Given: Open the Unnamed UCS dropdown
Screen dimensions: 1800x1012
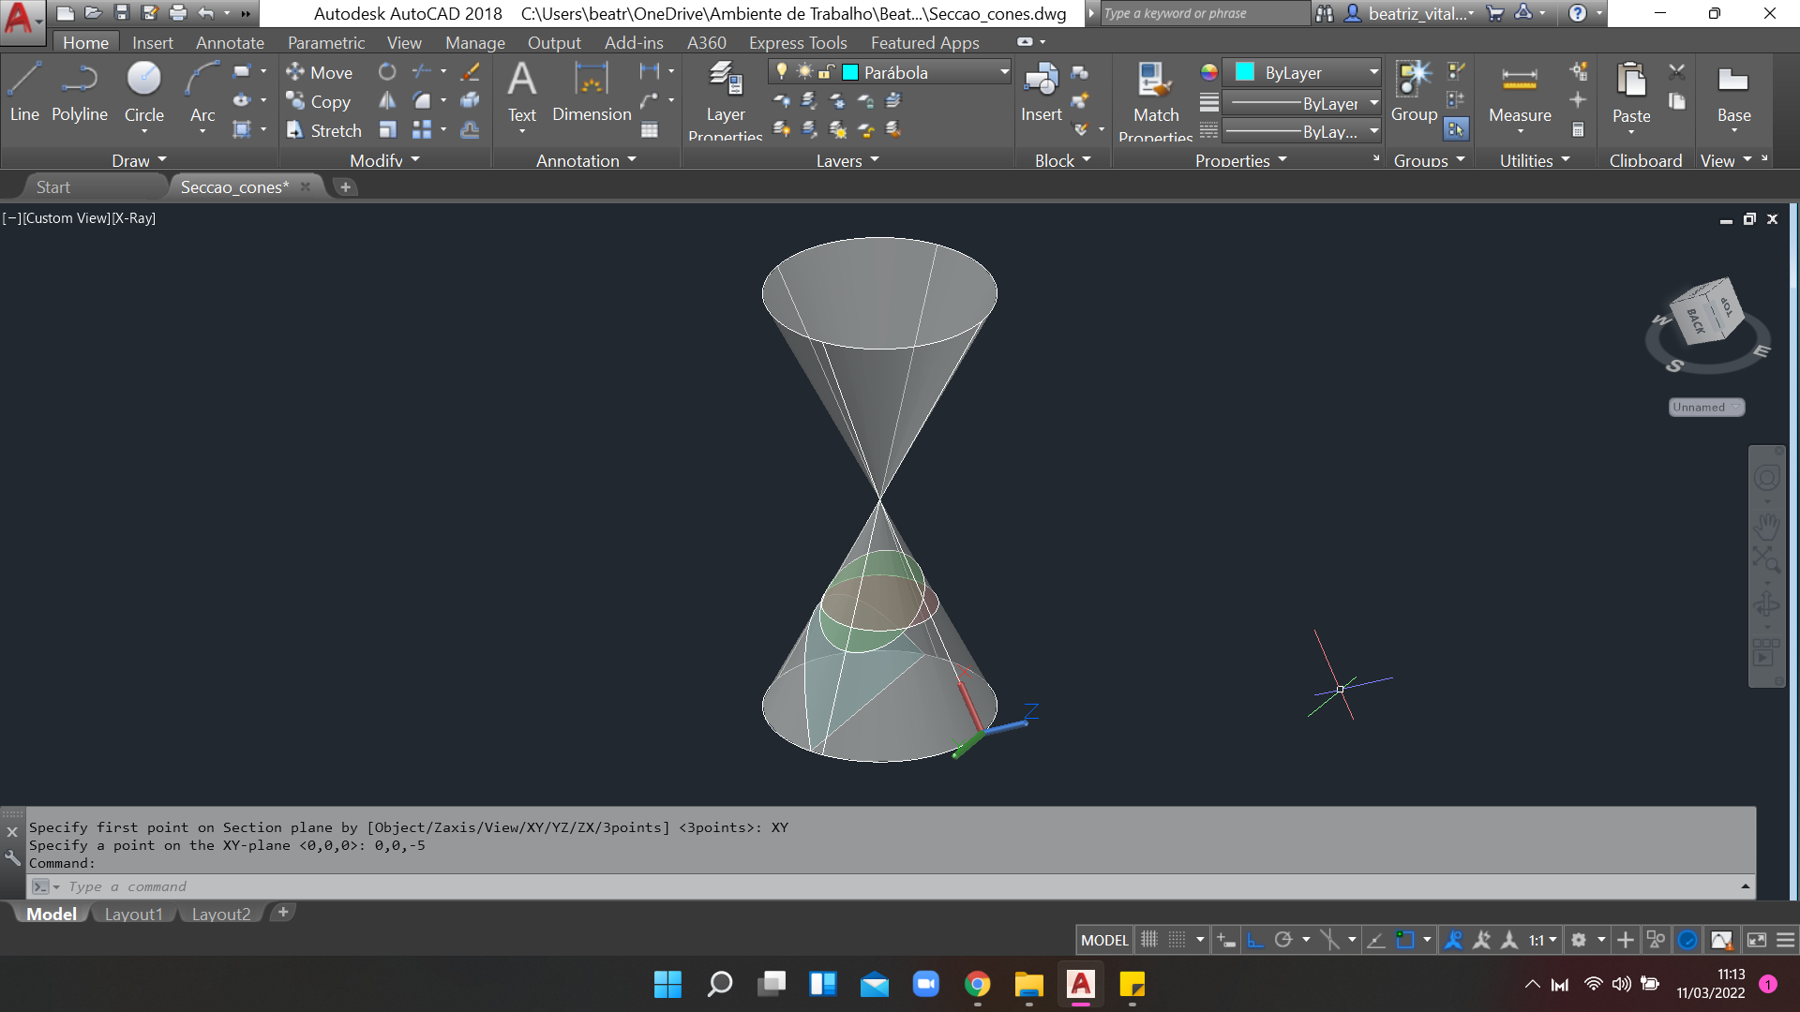Looking at the screenshot, I should pos(1706,407).
